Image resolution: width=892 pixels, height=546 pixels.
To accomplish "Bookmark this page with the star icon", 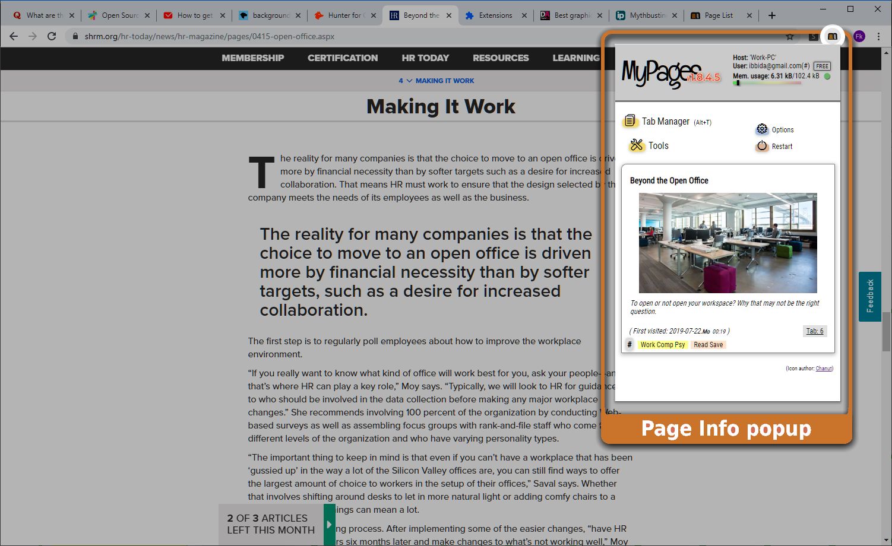I will tap(790, 36).
